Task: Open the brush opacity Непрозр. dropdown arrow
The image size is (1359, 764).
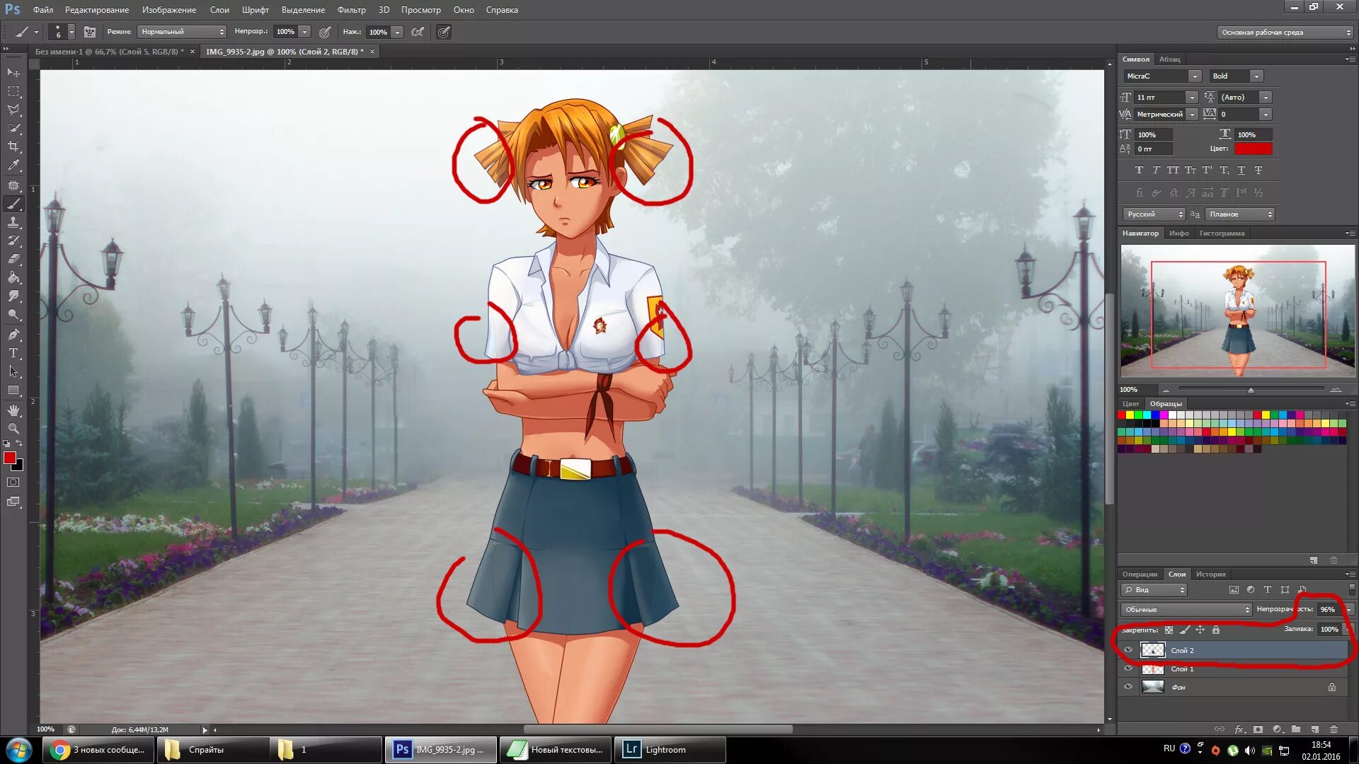Action: coord(304,32)
